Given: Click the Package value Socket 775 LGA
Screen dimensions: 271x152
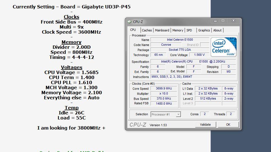Looking at the screenshot, I should coord(180,50).
